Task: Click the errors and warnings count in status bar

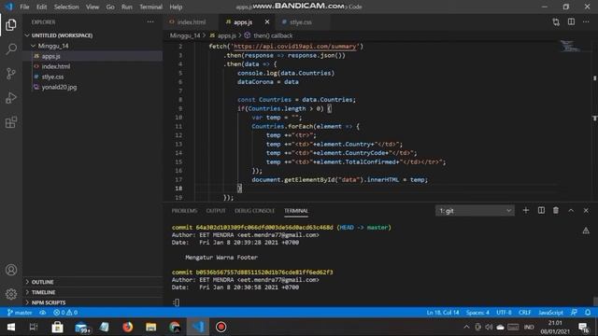Action: (65, 313)
